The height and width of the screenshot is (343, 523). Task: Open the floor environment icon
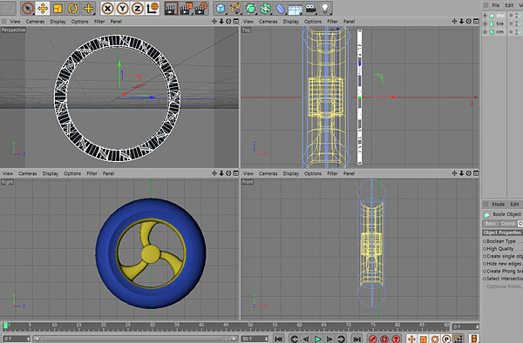[x=295, y=9]
